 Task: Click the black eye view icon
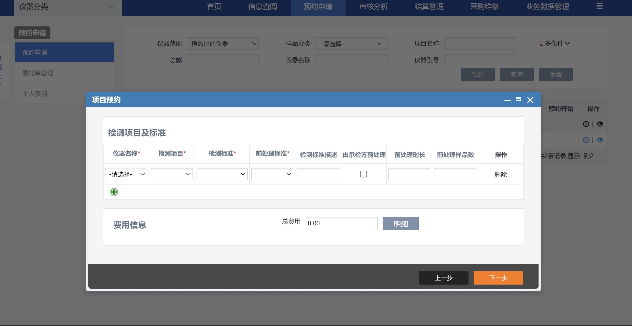point(600,124)
